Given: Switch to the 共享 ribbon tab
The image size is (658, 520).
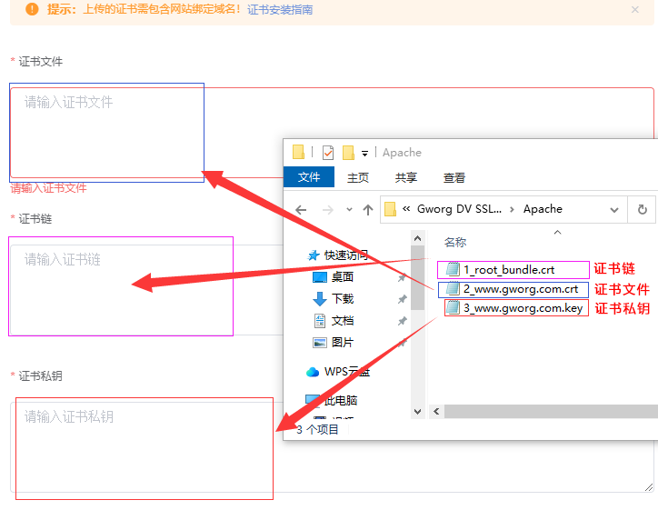Looking at the screenshot, I should (x=406, y=177).
